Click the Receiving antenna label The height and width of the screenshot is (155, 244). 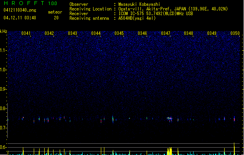[89, 18]
